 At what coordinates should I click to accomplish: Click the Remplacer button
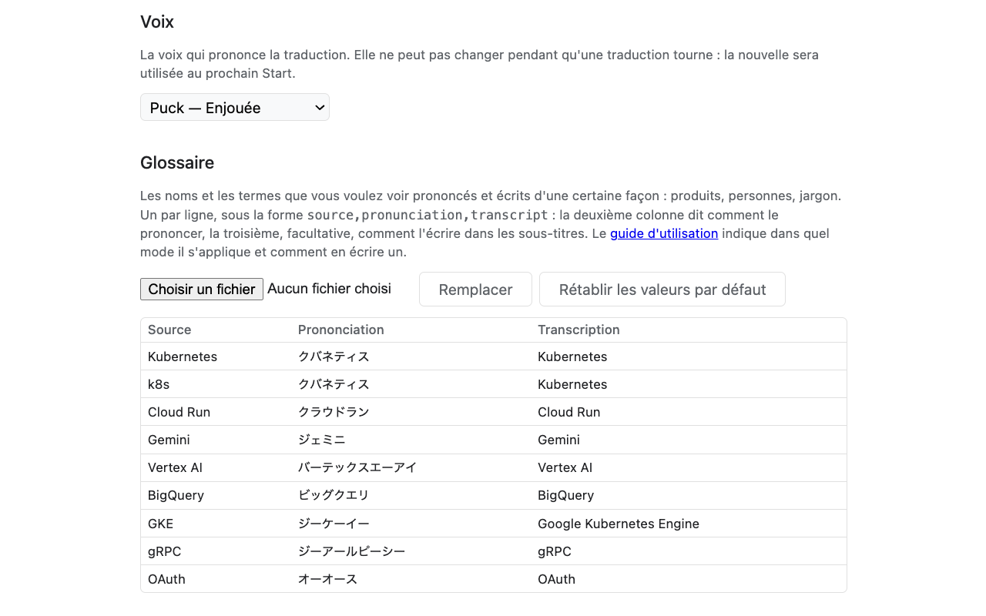coord(475,290)
